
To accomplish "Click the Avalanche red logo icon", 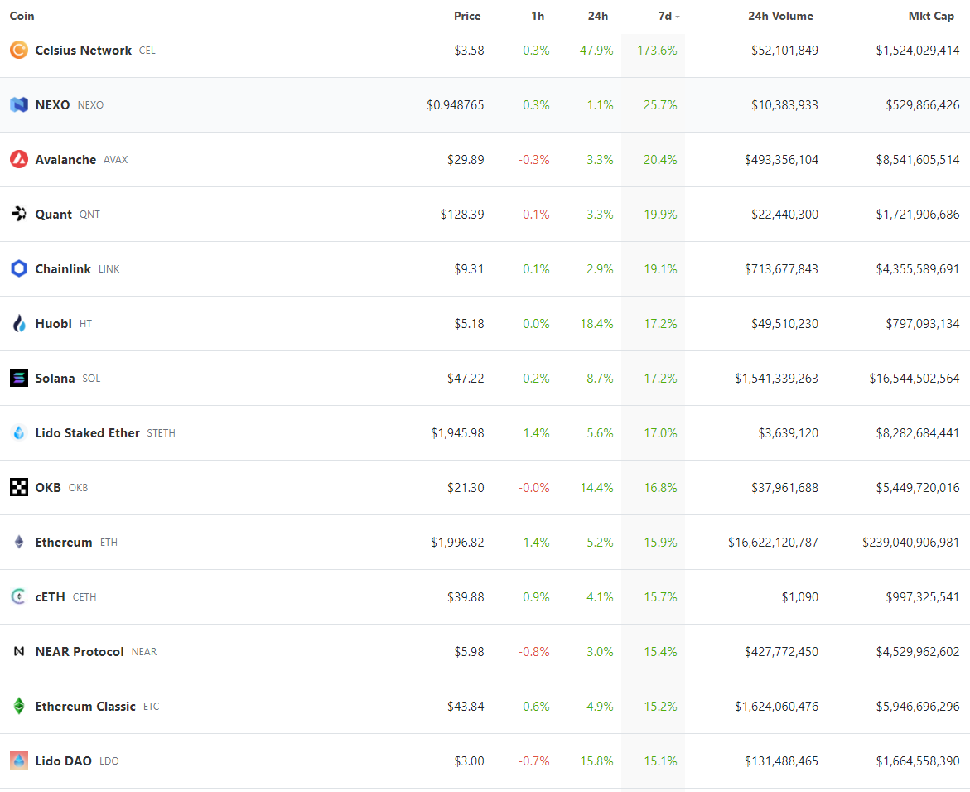I will [19, 160].
